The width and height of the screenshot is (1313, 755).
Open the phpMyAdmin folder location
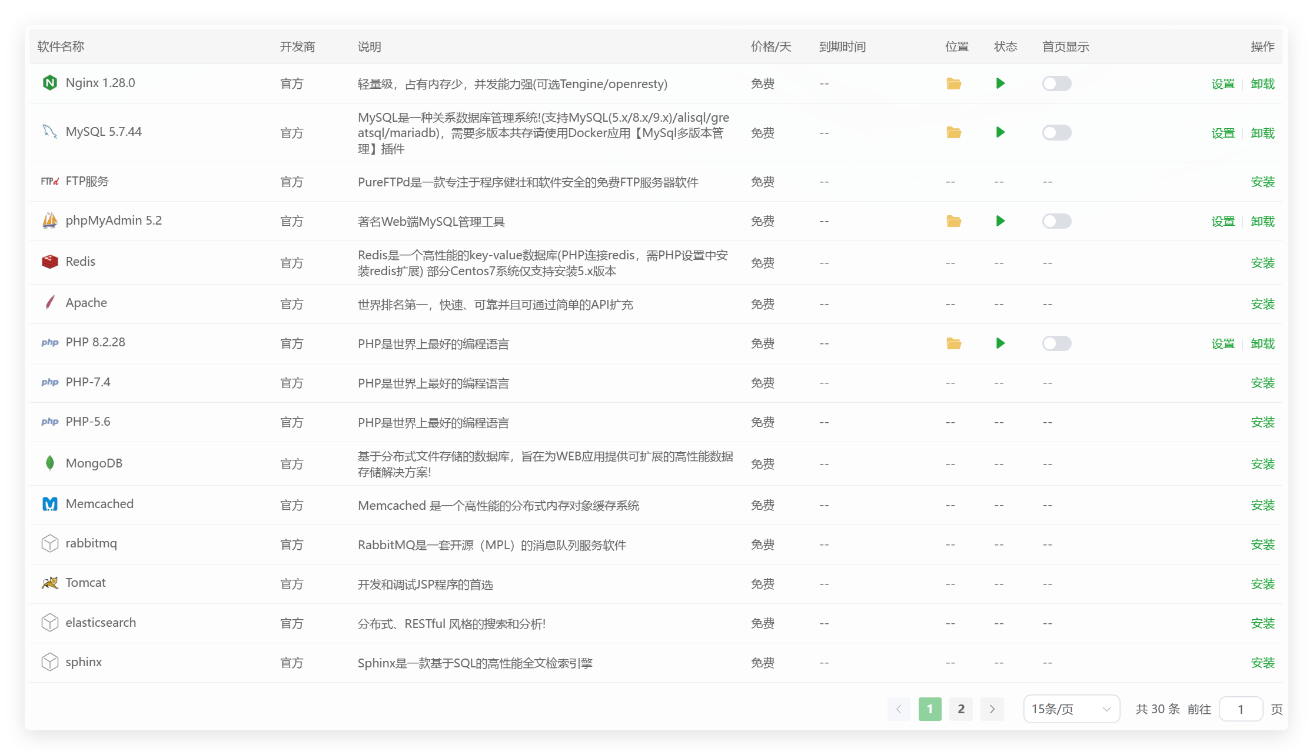953,221
